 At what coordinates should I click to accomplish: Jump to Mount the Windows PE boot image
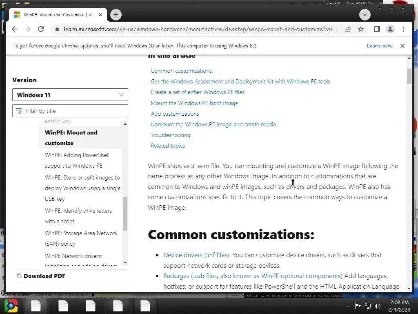(x=194, y=103)
